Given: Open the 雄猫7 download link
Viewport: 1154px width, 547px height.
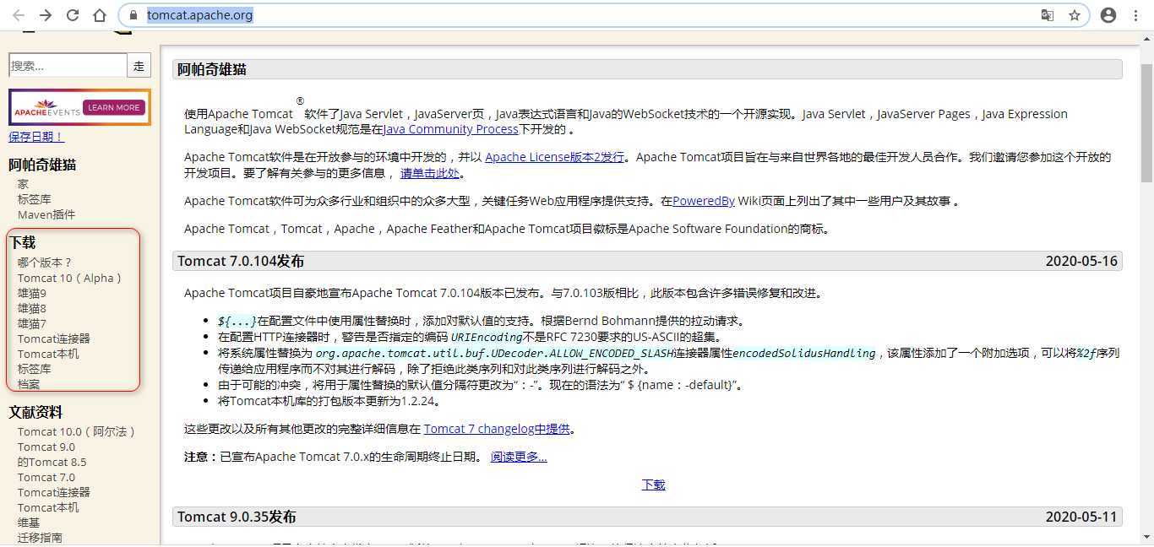Looking at the screenshot, I should (x=32, y=323).
